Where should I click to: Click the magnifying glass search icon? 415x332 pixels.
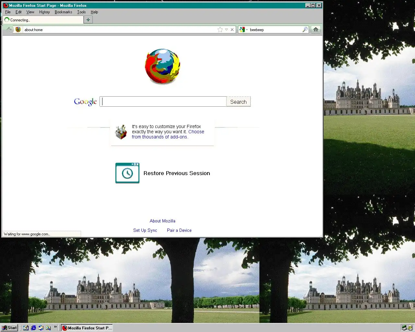(305, 30)
